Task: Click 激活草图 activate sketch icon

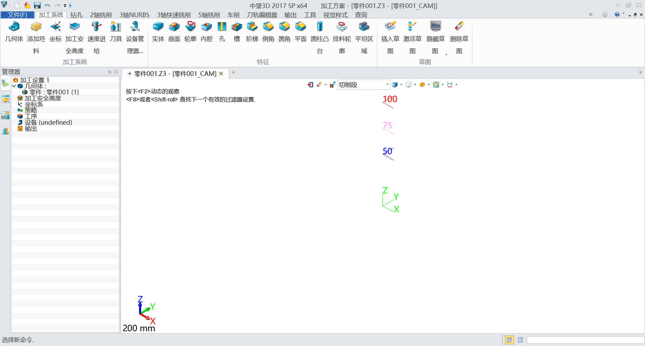Action: tap(413, 27)
